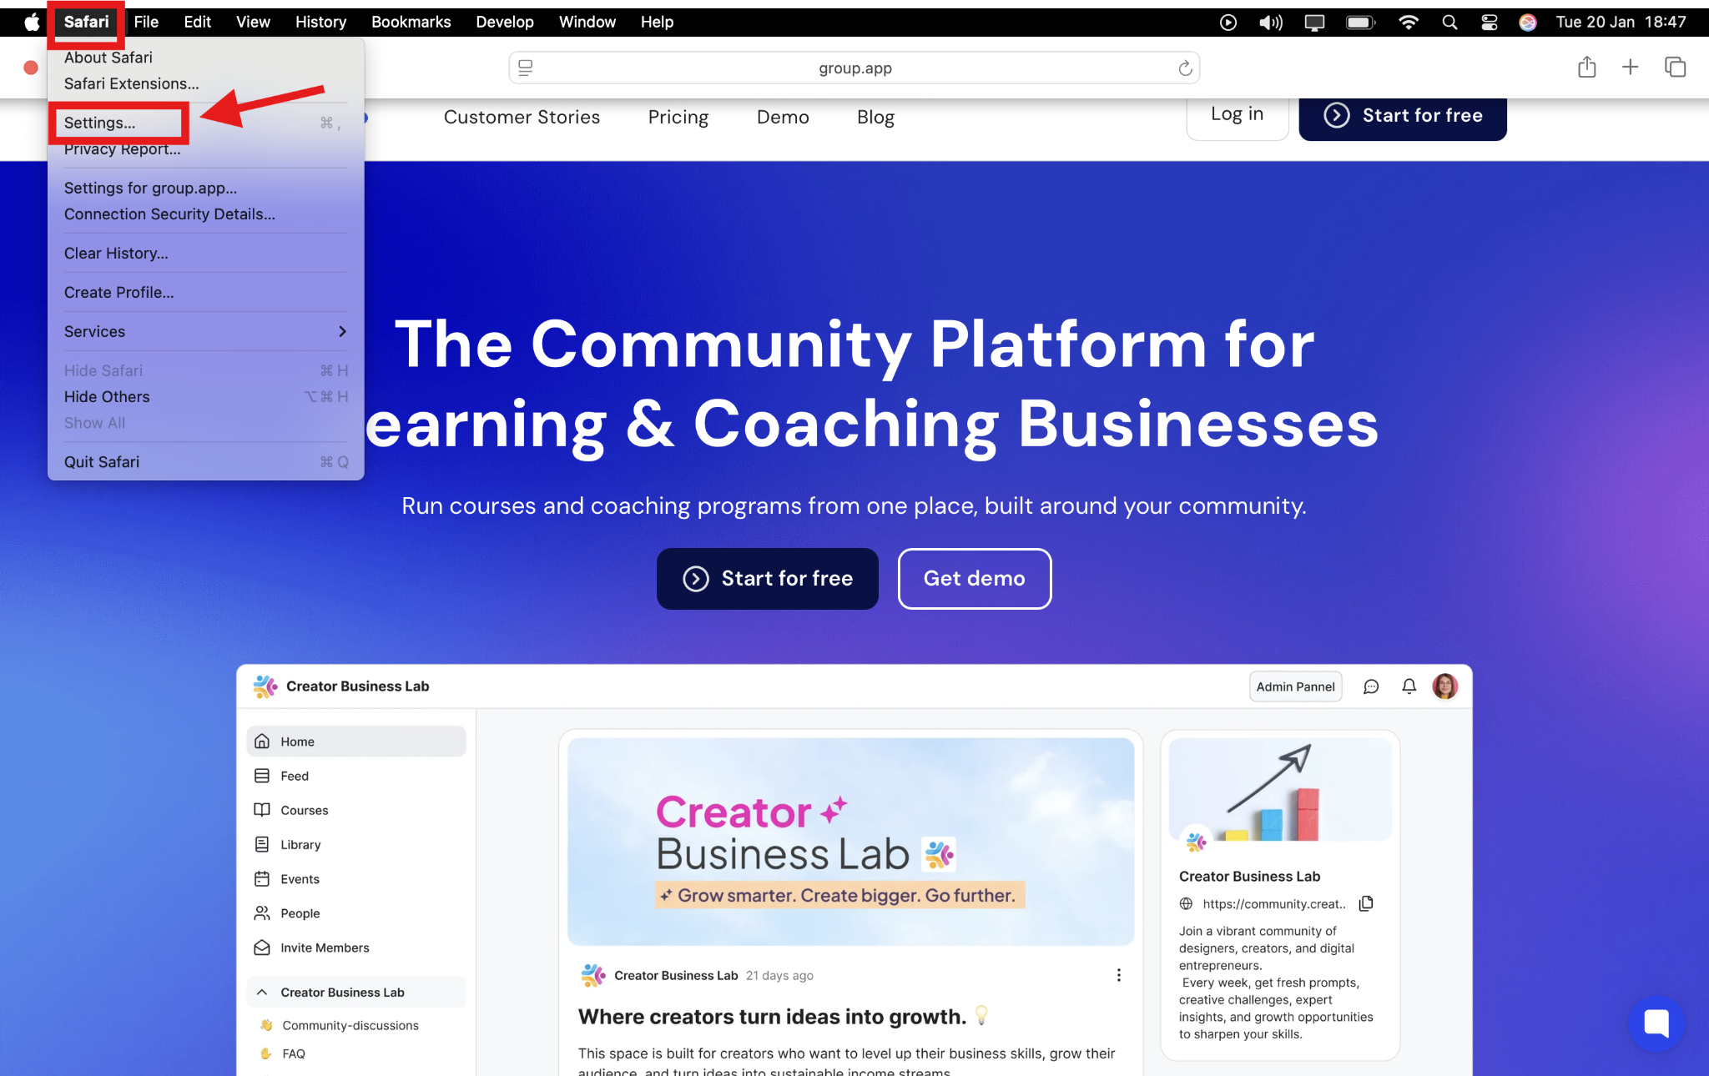1709x1076 pixels.
Task: Choose Settings... from Safari menu
Action: coord(100,123)
